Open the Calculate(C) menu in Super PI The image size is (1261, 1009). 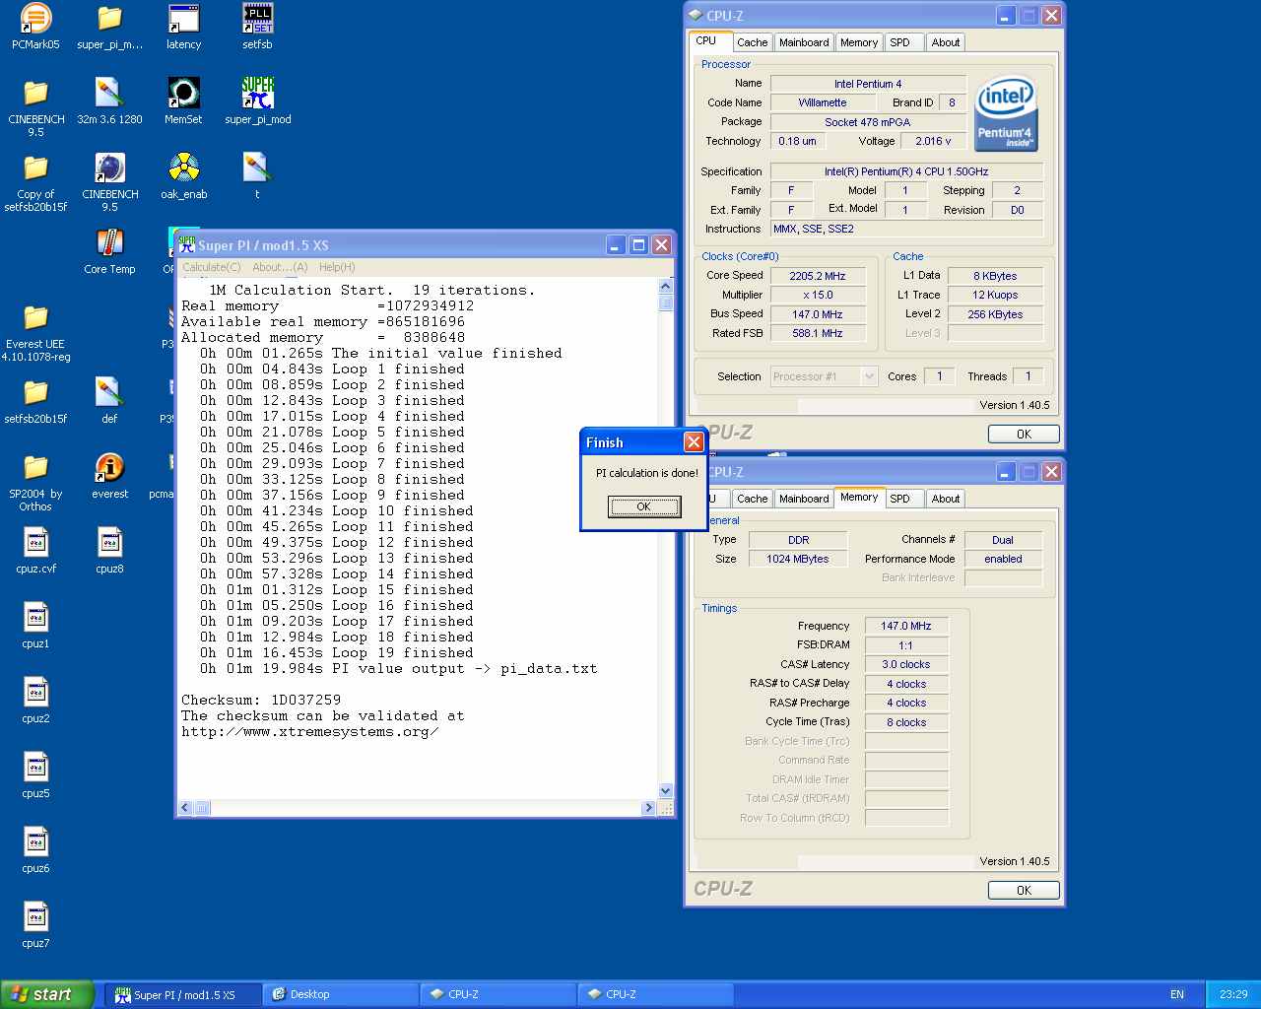(x=212, y=267)
